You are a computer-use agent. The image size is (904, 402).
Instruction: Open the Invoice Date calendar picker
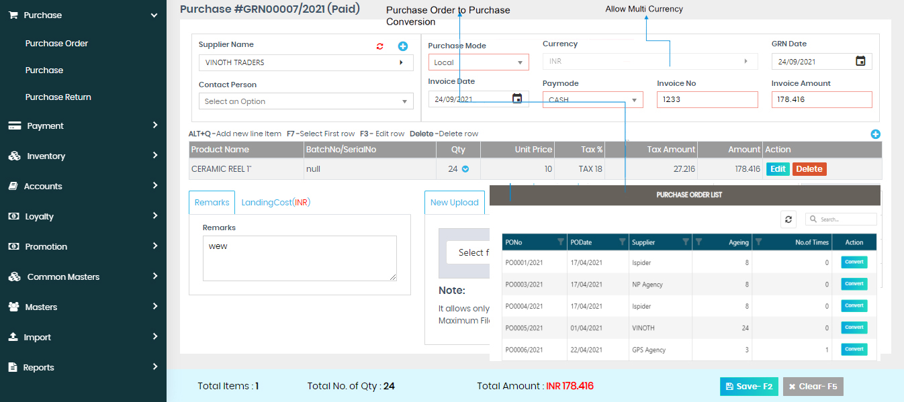516,98
